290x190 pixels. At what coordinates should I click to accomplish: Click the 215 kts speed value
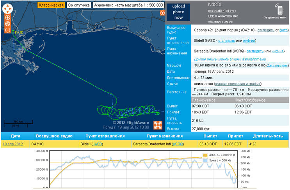pos(197,121)
